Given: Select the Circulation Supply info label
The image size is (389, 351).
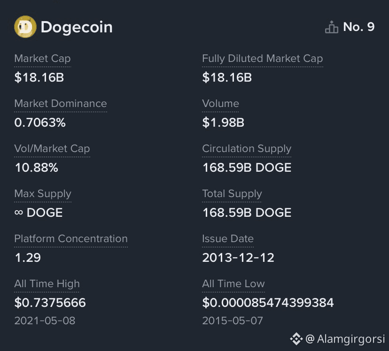Looking at the screenshot, I should (247, 148).
